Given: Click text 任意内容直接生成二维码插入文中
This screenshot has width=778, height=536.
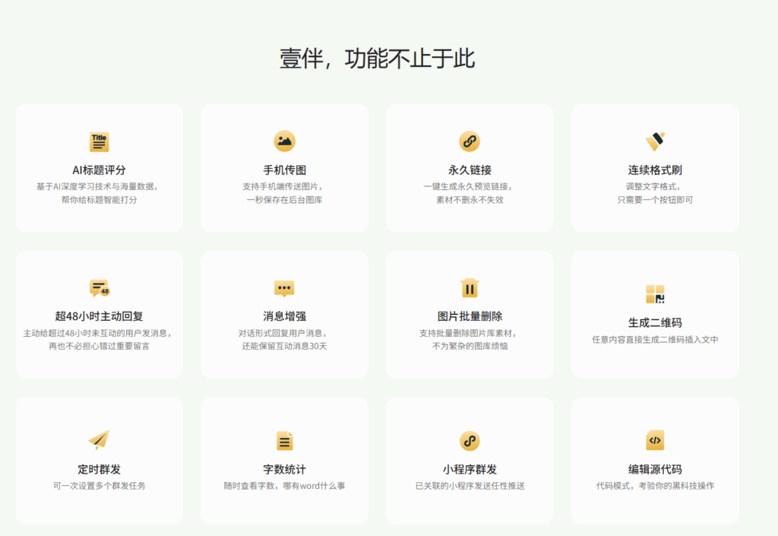Looking at the screenshot, I should [x=655, y=339].
